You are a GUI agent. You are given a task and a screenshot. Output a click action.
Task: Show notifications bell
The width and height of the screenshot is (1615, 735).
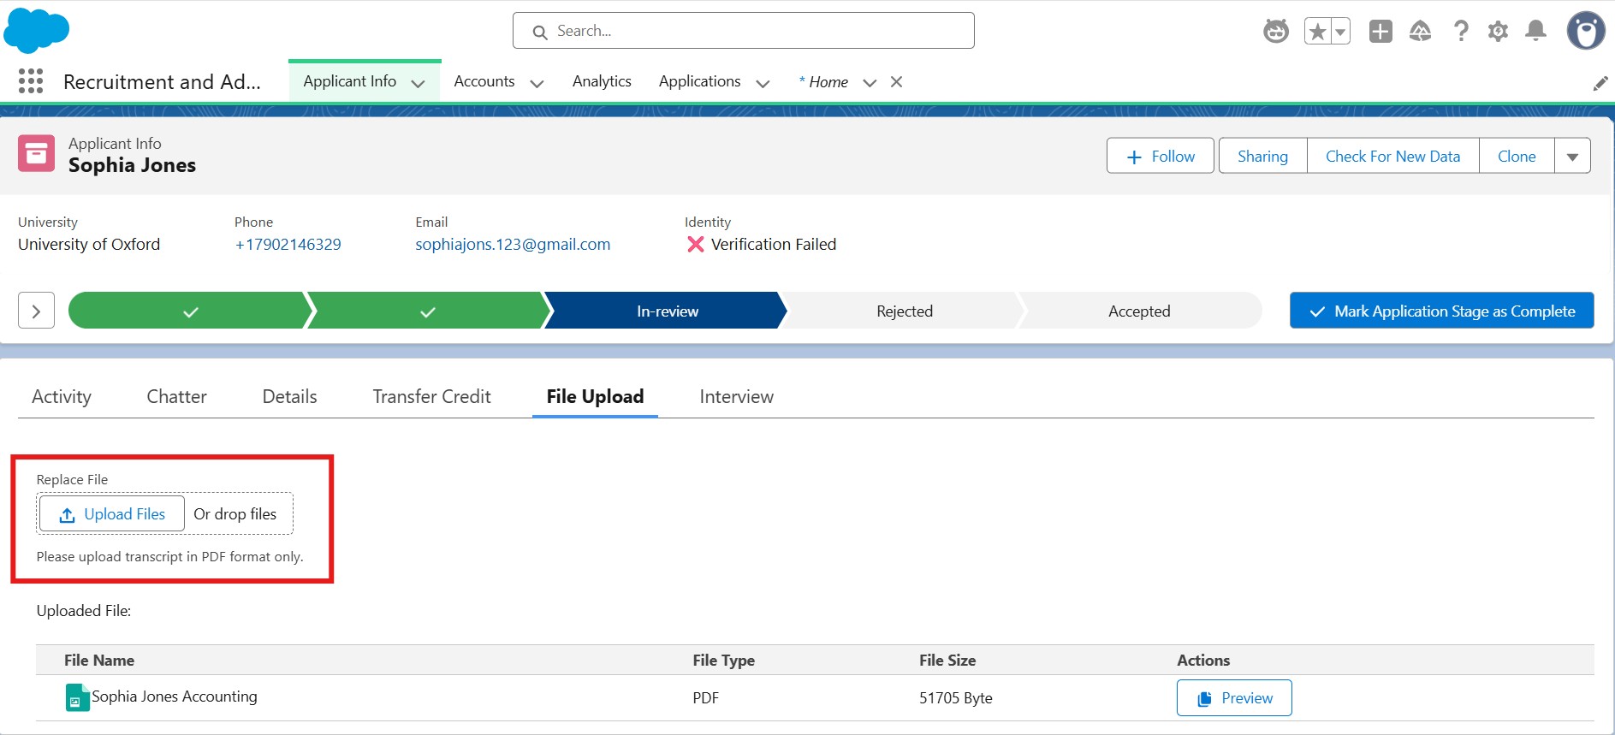pos(1536,32)
